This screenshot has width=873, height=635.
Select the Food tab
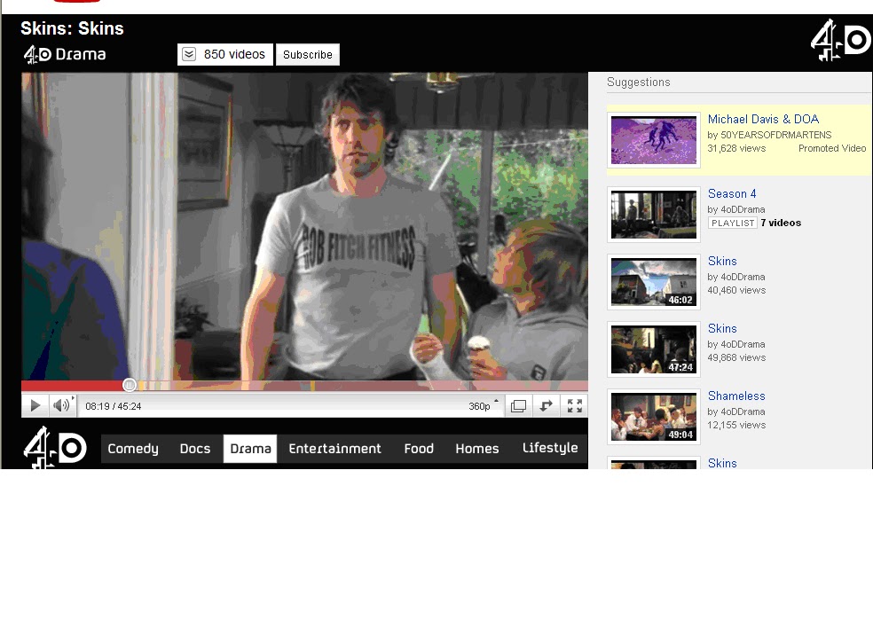419,449
